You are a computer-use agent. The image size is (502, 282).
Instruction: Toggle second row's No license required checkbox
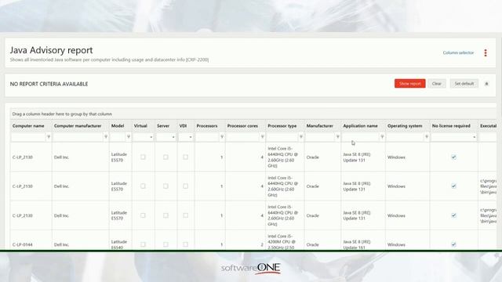coord(453,186)
